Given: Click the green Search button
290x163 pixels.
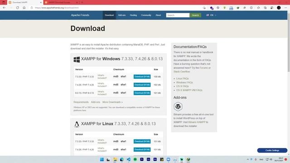Looking at the screenshot, I should pyautogui.click(x=195, y=15).
